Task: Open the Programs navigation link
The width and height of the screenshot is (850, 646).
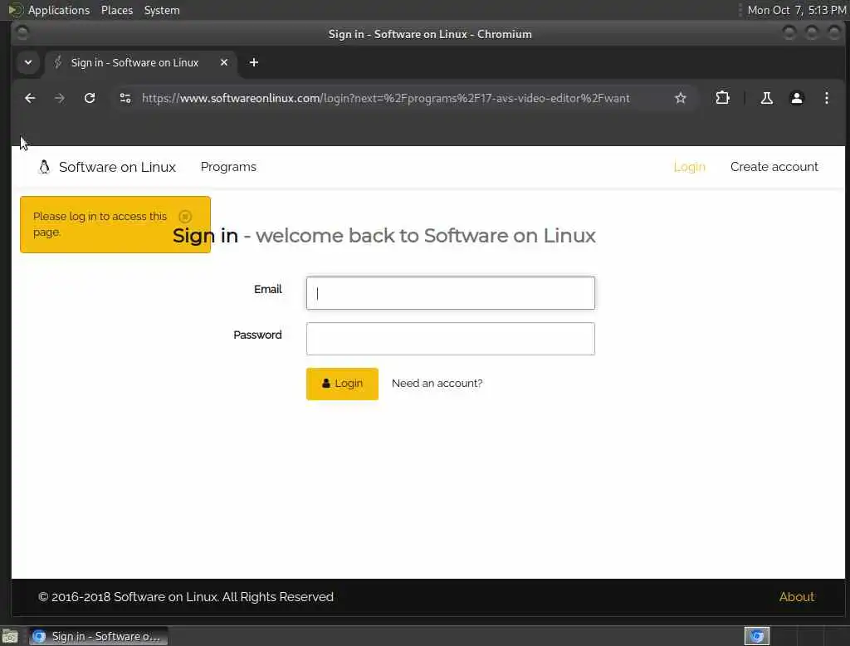Action: [x=228, y=167]
